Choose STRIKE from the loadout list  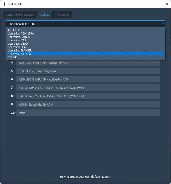(x=86, y=57)
